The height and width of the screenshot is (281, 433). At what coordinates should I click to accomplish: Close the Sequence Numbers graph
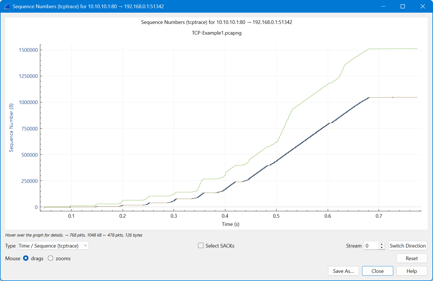click(377, 271)
